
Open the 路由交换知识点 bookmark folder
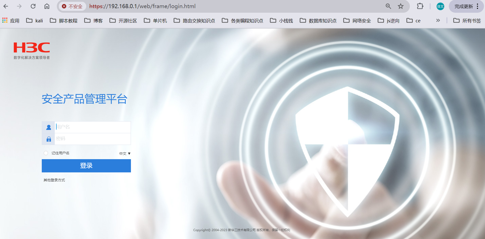pos(194,21)
